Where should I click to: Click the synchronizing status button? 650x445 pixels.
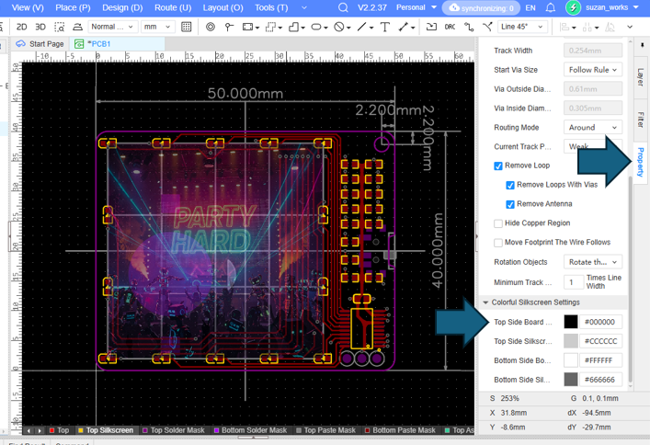pyautogui.click(x=481, y=7)
